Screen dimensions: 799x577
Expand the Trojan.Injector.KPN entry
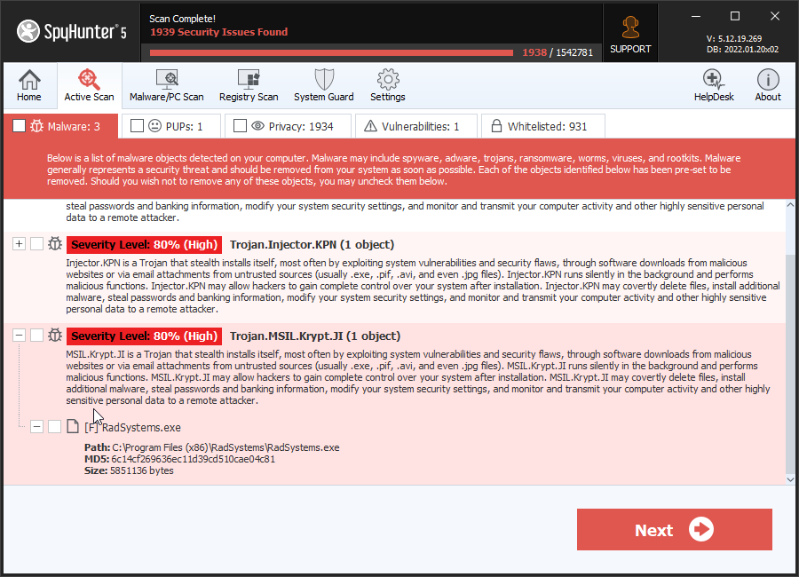[19, 243]
